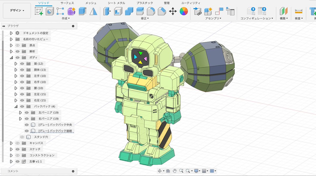Hide 左バーニア (19) group
Screen dimensions: 316x176
[x=27, y=112]
